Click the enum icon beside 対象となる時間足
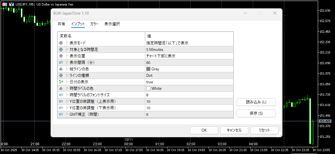The image size is (335, 154). pyautogui.click(x=61, y=49)
